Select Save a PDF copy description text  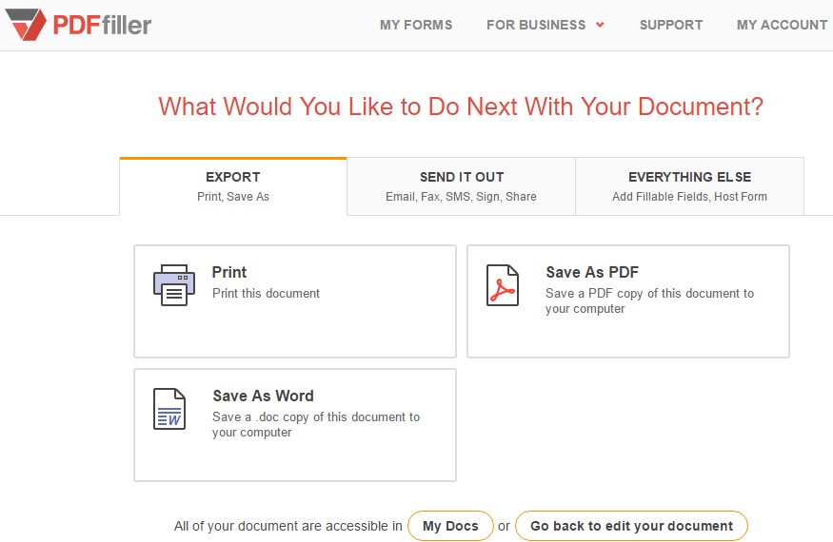pos(649,301)
